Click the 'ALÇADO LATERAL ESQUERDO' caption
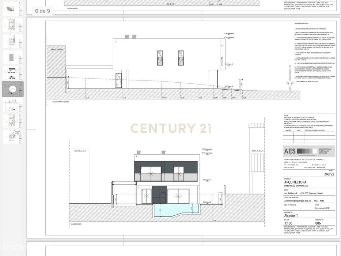 (x=60, y=102)
